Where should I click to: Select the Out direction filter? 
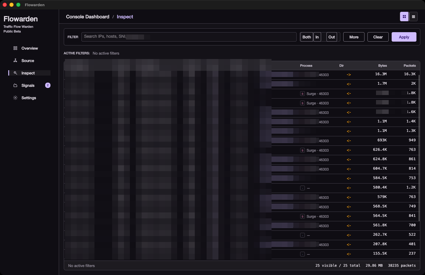[332, 37]
